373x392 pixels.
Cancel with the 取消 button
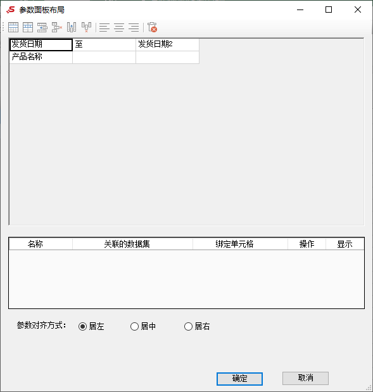(305, 378)
